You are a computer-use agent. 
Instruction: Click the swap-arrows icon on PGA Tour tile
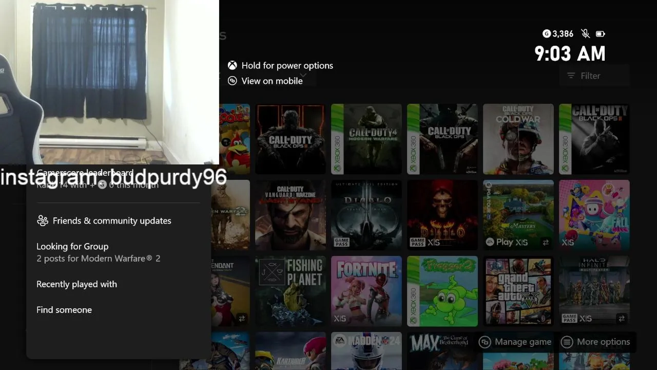(x=546, y=243)
